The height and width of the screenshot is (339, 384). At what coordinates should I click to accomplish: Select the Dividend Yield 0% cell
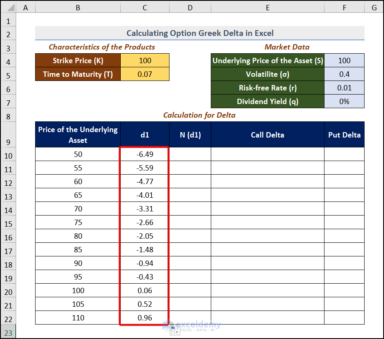pos(344,101)
